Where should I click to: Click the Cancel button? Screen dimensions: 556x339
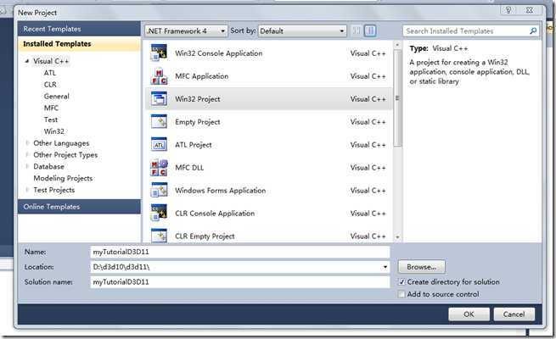point(514,314)
